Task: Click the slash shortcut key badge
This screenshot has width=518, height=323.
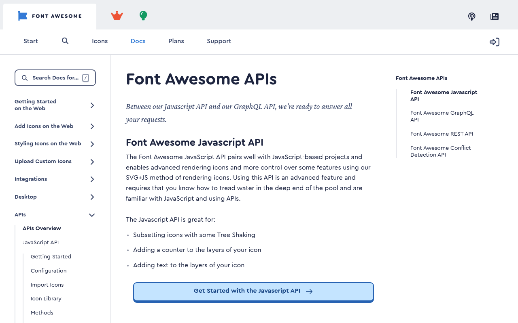Action: point(85,78)
